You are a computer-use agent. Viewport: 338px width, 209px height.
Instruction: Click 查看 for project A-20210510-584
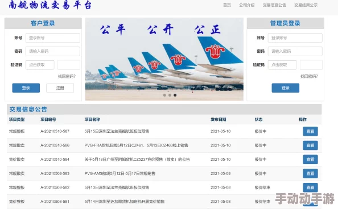coord(310,160)
